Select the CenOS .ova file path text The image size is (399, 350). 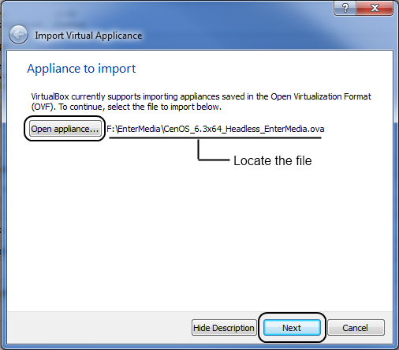click(215, 129)
